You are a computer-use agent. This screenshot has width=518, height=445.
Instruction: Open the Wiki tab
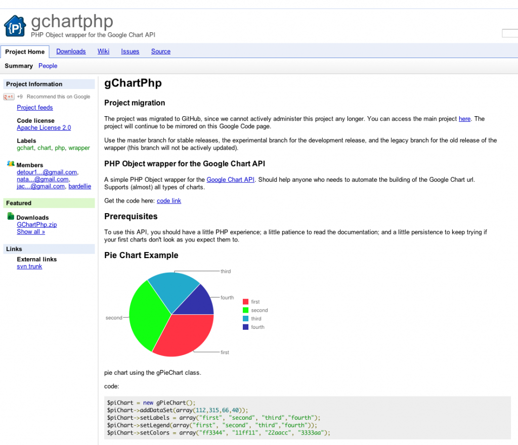(103, 51)
